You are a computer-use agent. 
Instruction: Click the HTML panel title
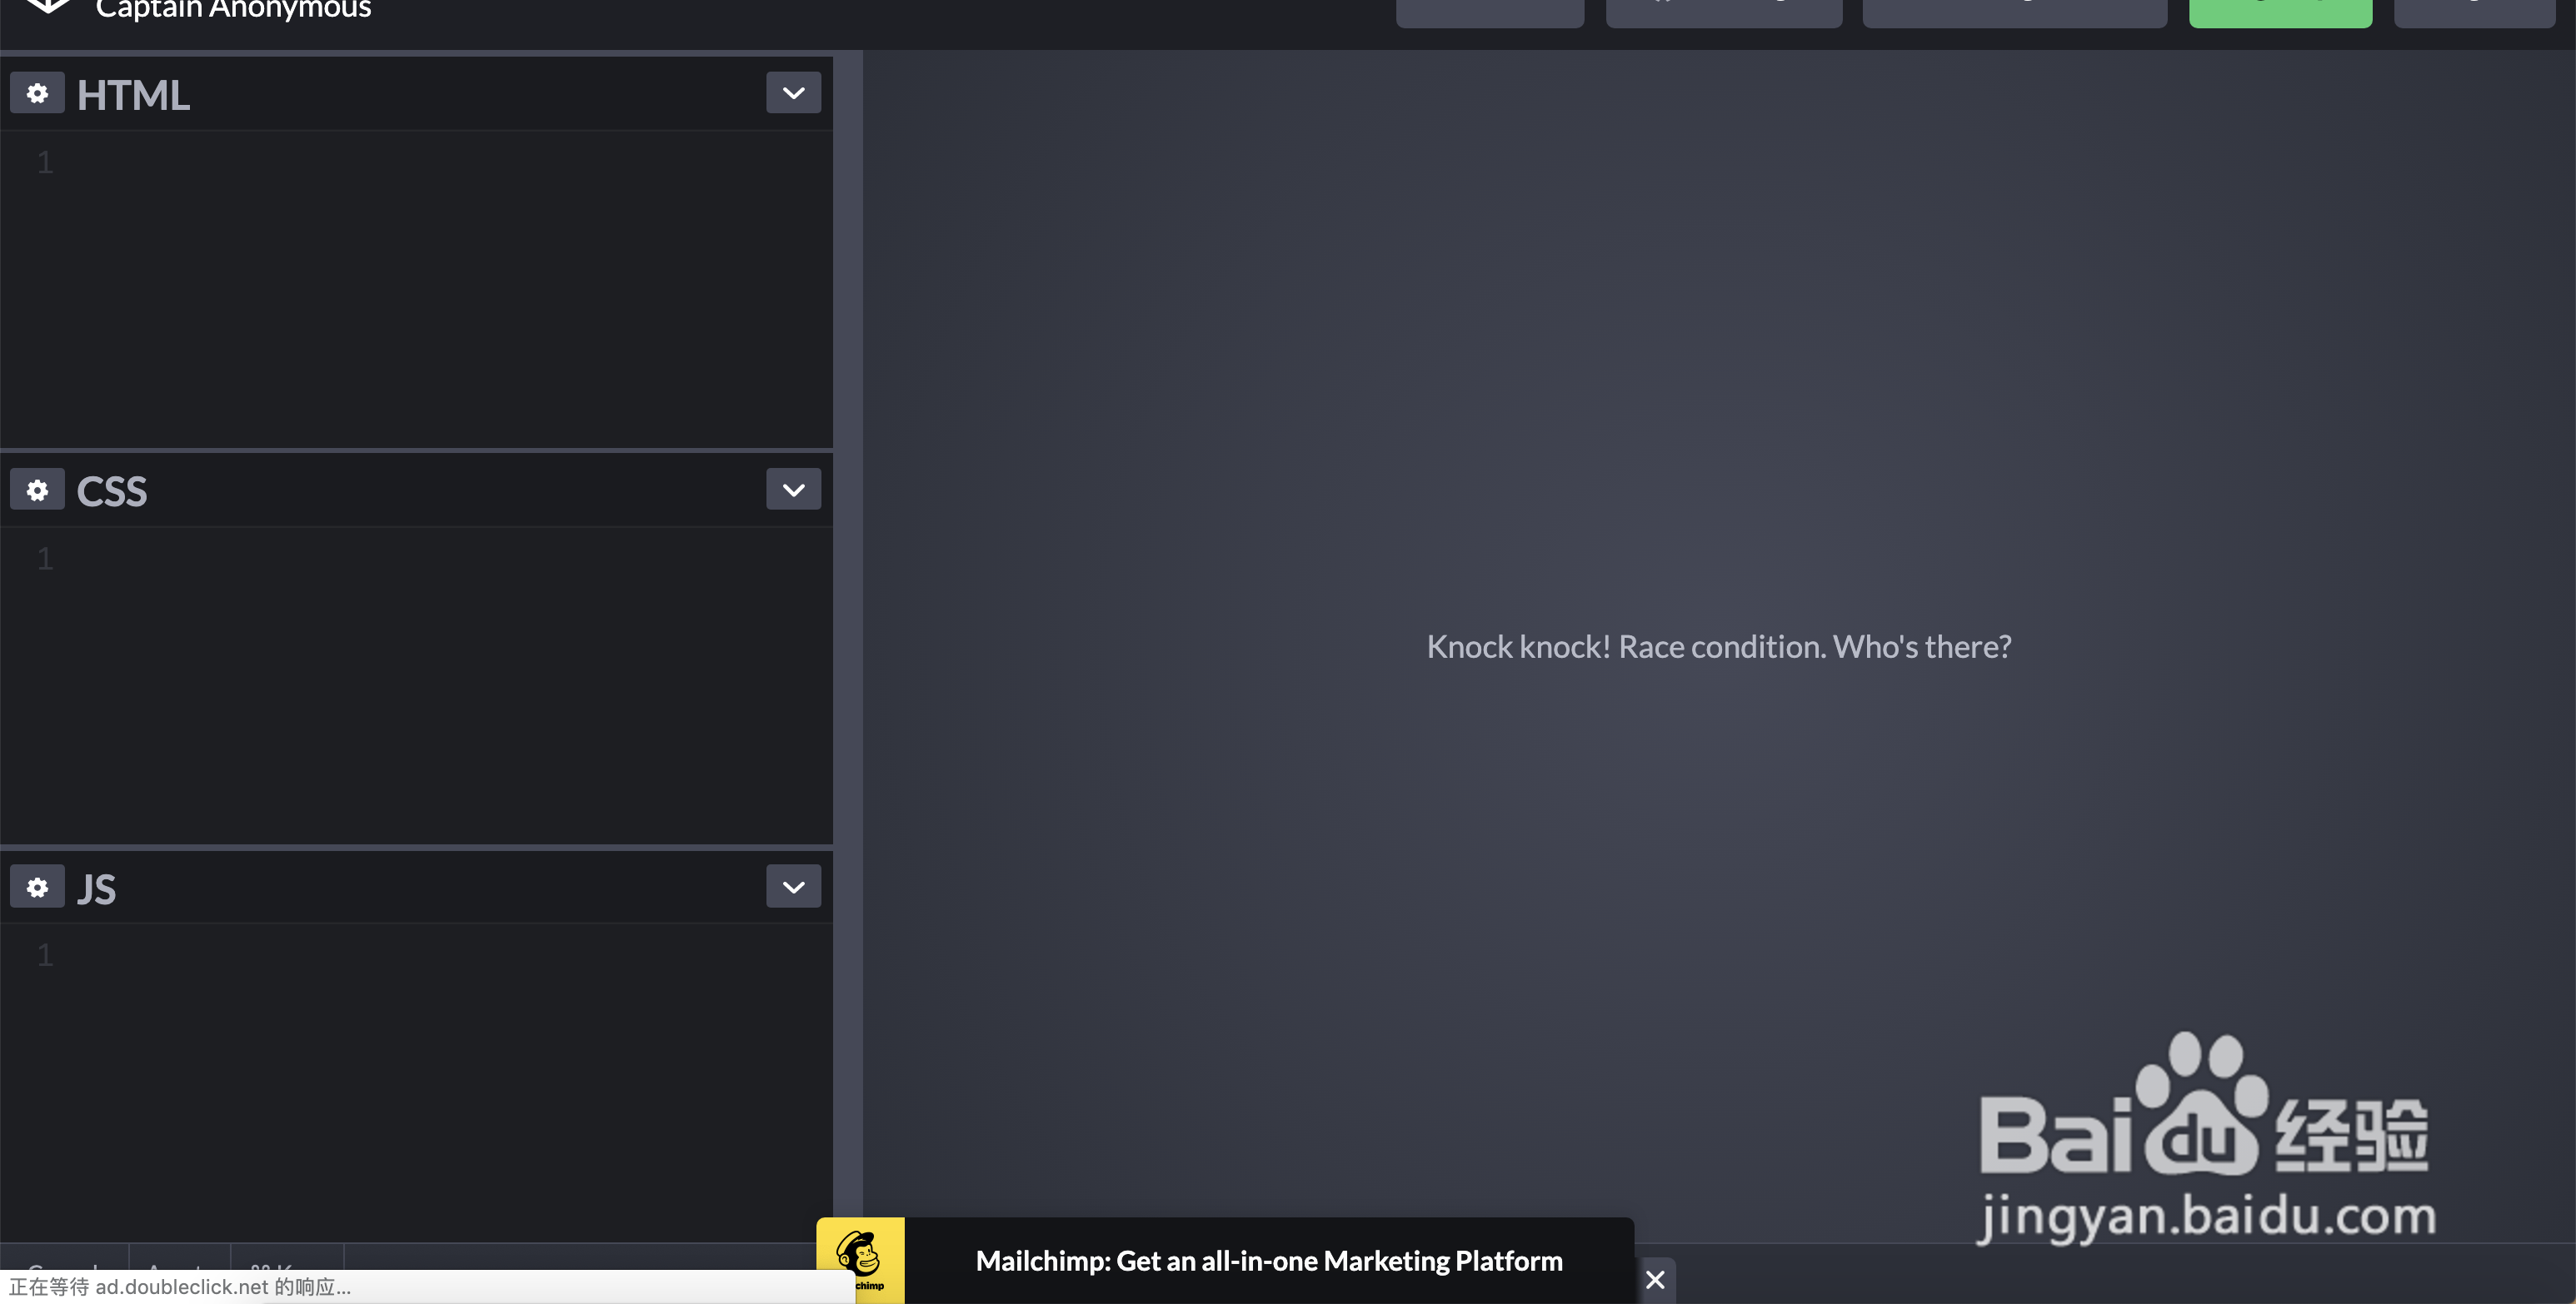click(x=133, y=95)
